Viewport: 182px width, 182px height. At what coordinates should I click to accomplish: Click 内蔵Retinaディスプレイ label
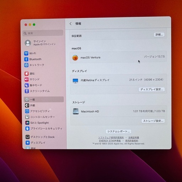coord(95,80)
